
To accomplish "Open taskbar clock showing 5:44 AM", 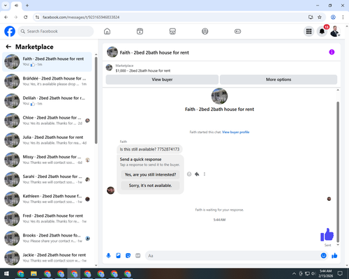I will tap(325, 273).
